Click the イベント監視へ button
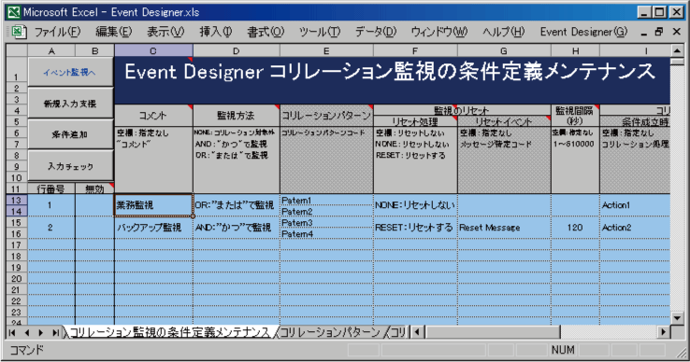690x362 pixels. coord(70,72)
